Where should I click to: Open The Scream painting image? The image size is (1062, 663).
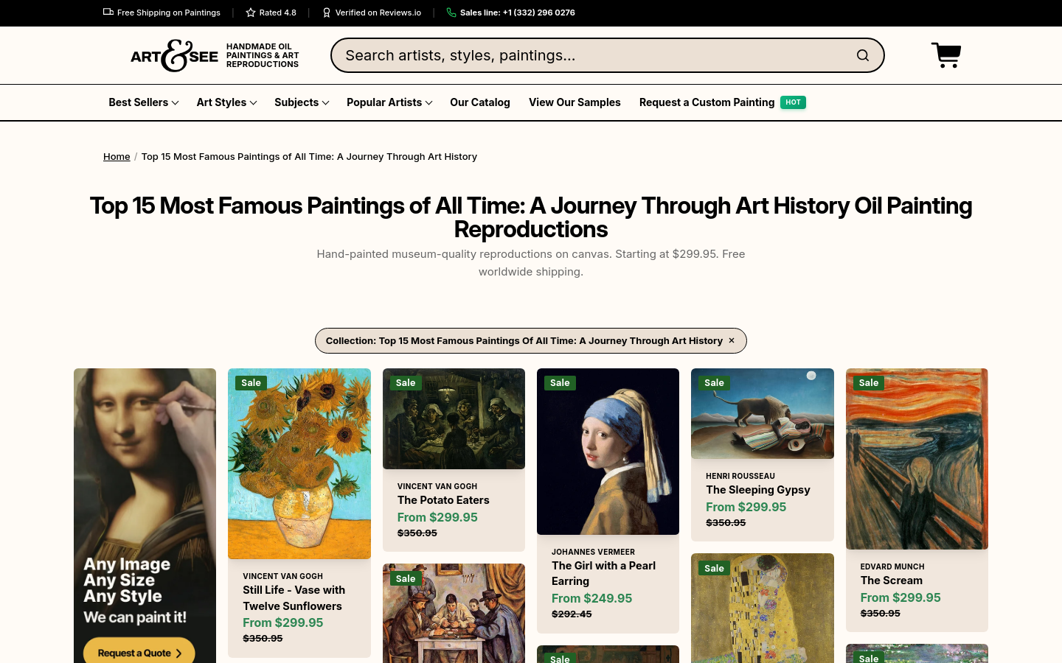click(x=917, y=459)
